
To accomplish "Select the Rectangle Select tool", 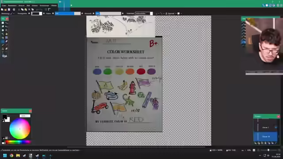I will click(3, 23).
